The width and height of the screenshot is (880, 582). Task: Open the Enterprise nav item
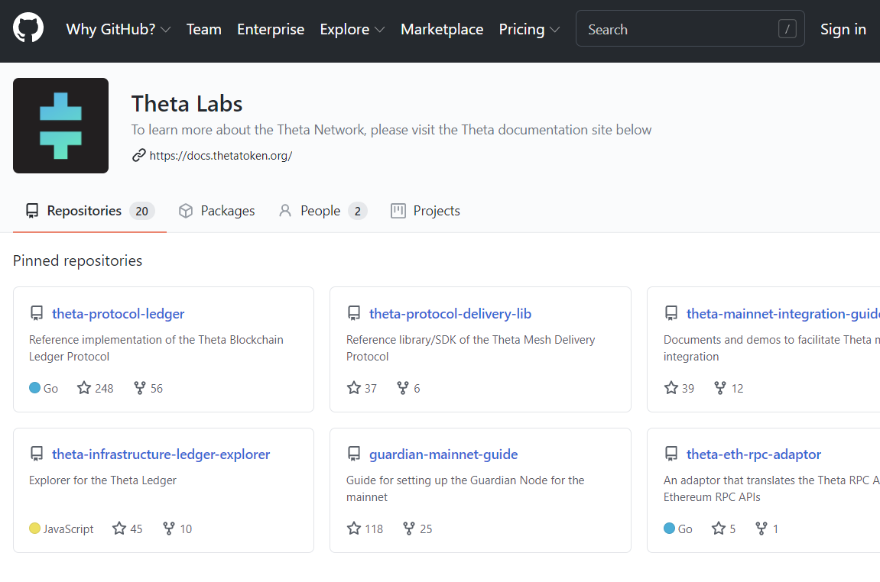tap(271, 29)
